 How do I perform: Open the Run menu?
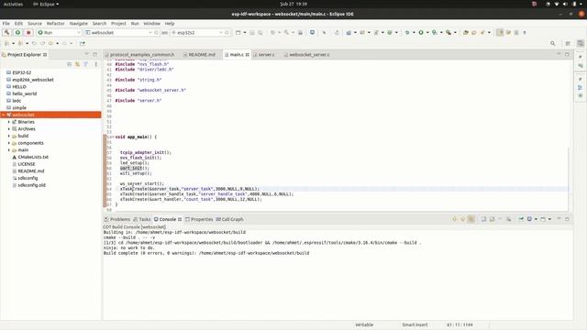[x=135, y=23]
